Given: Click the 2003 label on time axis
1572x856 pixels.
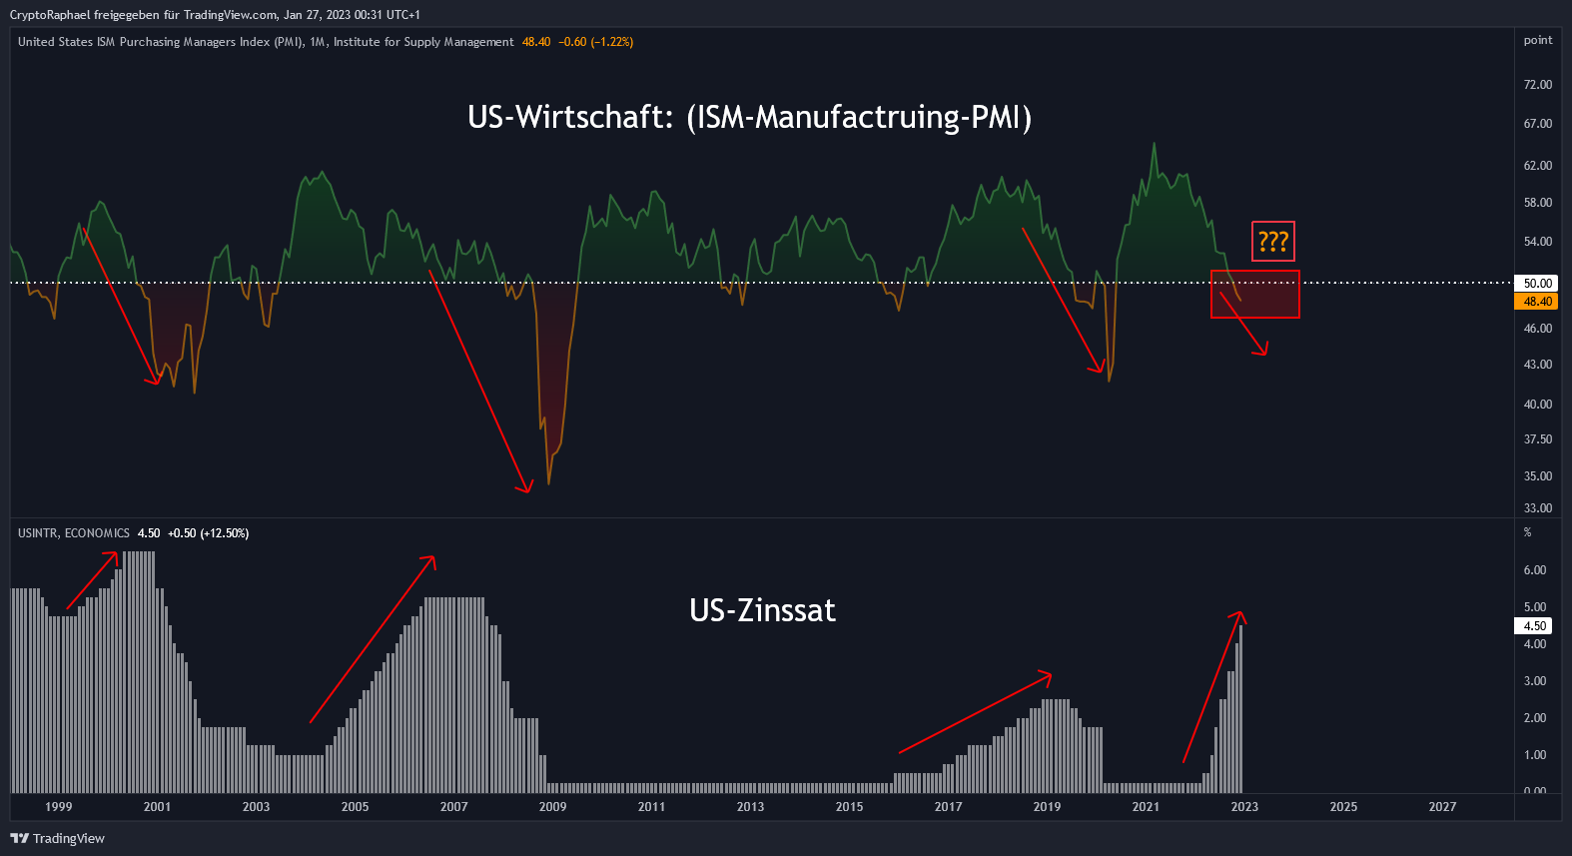Looking at the screenshot, I should pos(257,807).
